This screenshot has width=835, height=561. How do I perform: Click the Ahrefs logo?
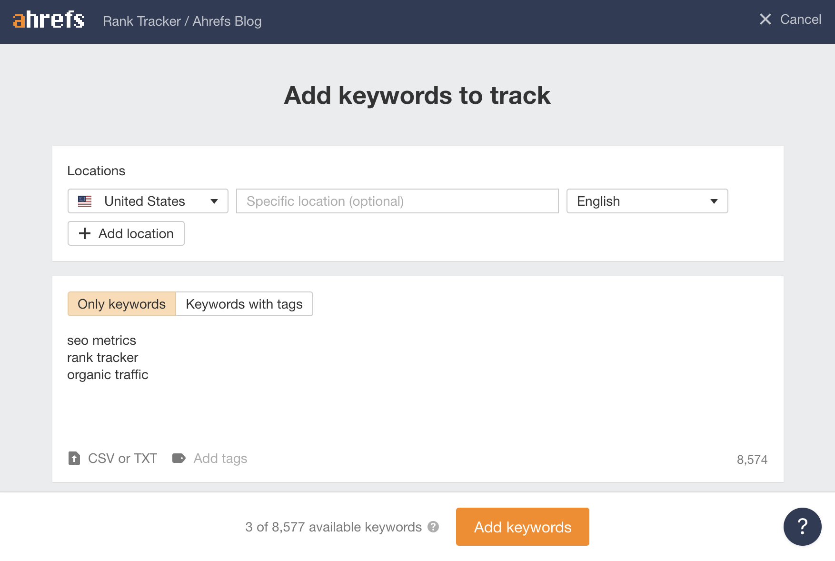click(x=48, y=20)
